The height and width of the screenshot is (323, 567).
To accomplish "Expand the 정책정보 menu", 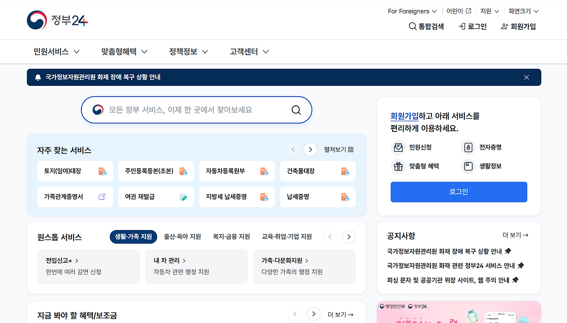I will coord(189,52).
